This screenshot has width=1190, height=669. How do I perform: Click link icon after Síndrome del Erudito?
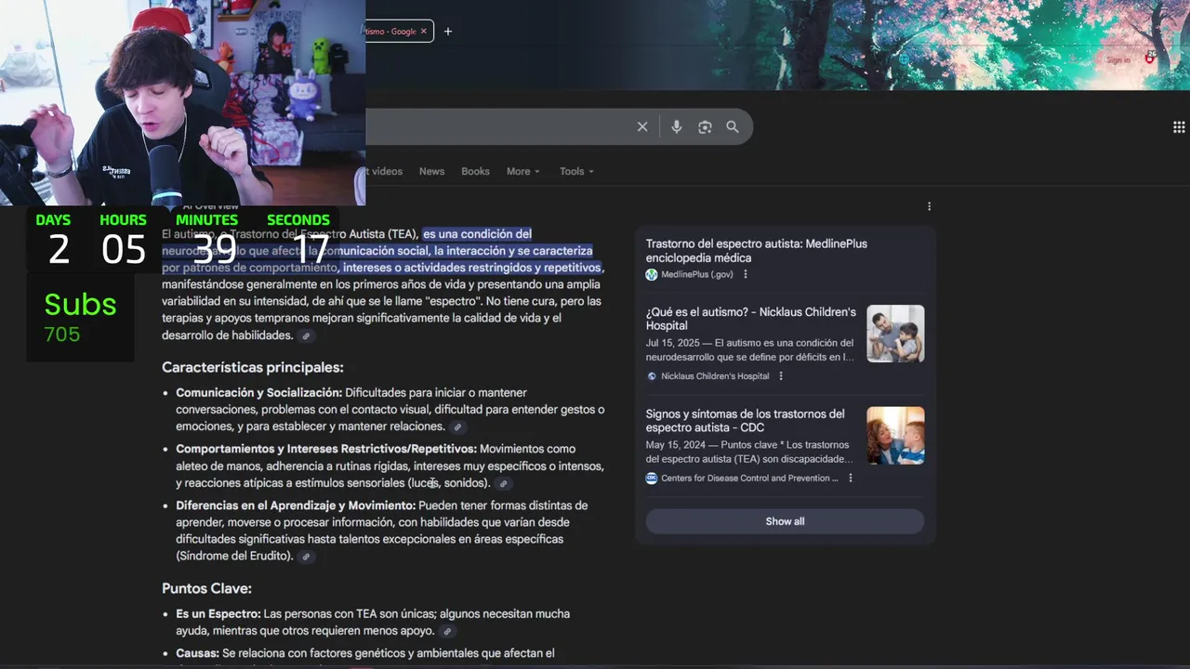click(x=306, y=557)
